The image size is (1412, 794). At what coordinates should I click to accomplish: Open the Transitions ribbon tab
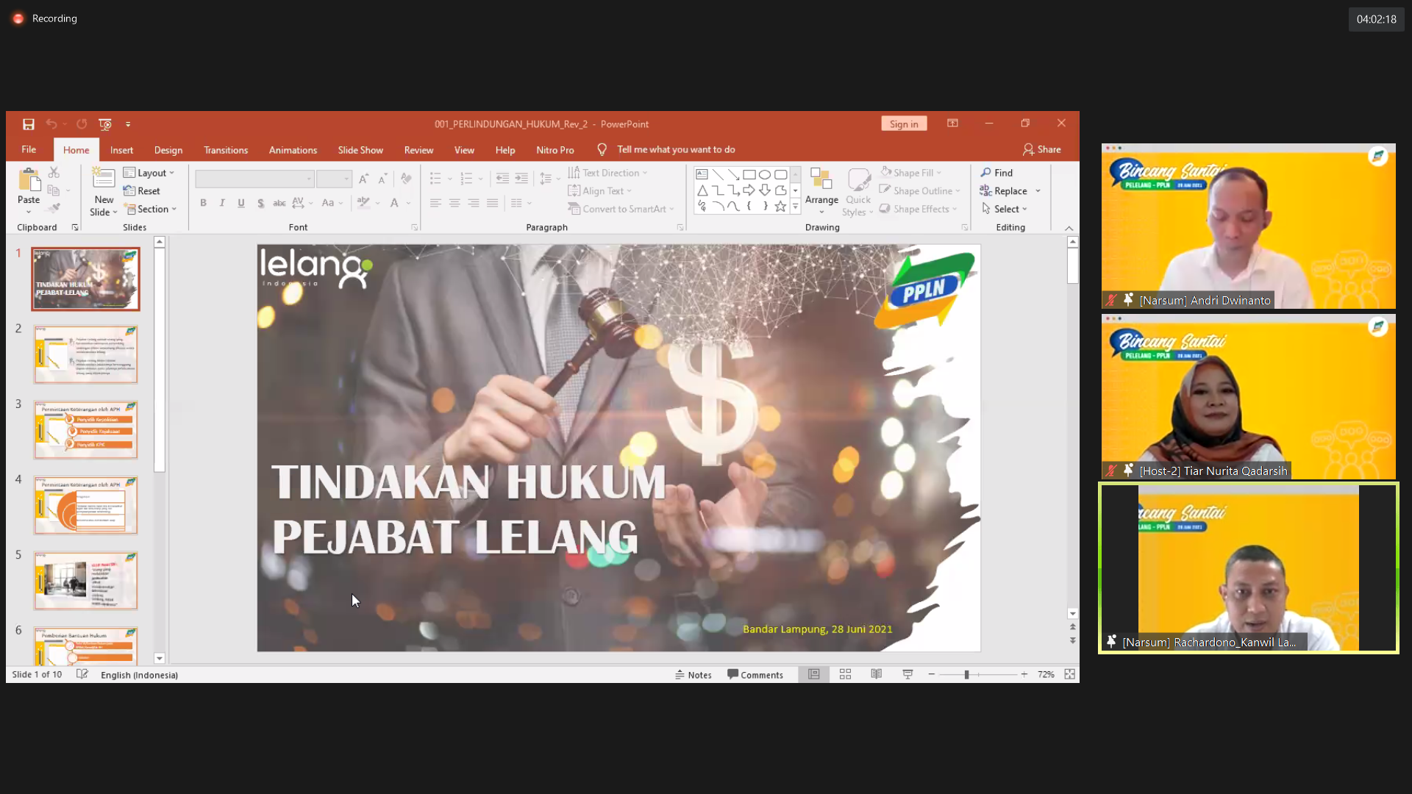coord(226,150)
